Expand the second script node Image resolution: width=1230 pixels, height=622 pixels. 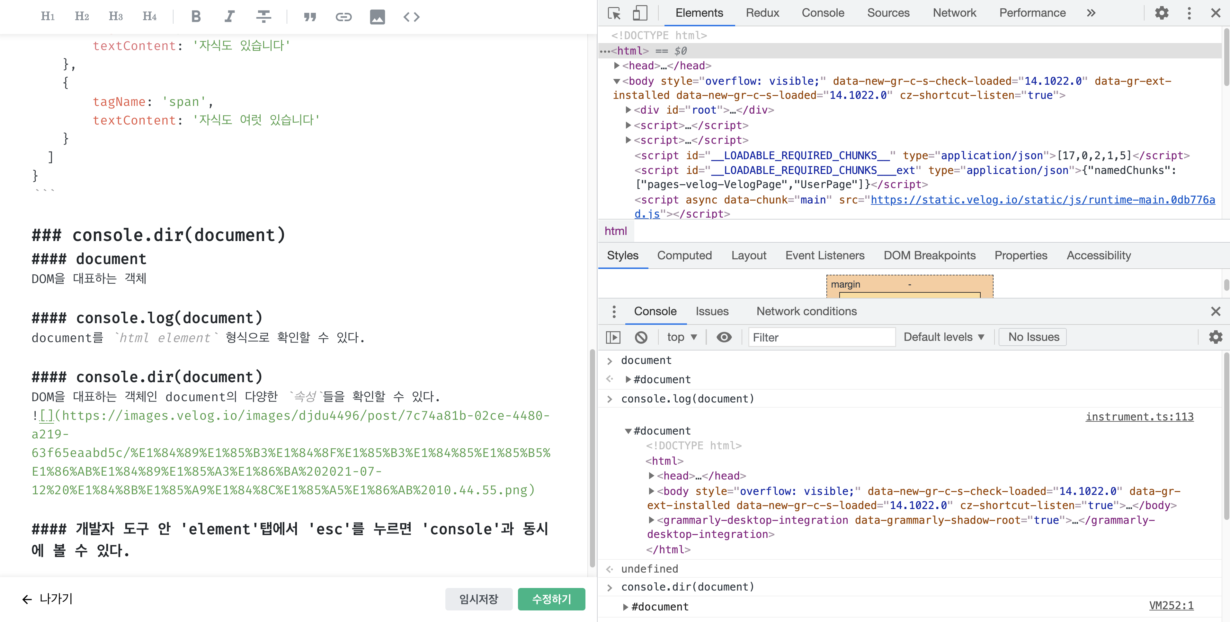pos(629,140)
